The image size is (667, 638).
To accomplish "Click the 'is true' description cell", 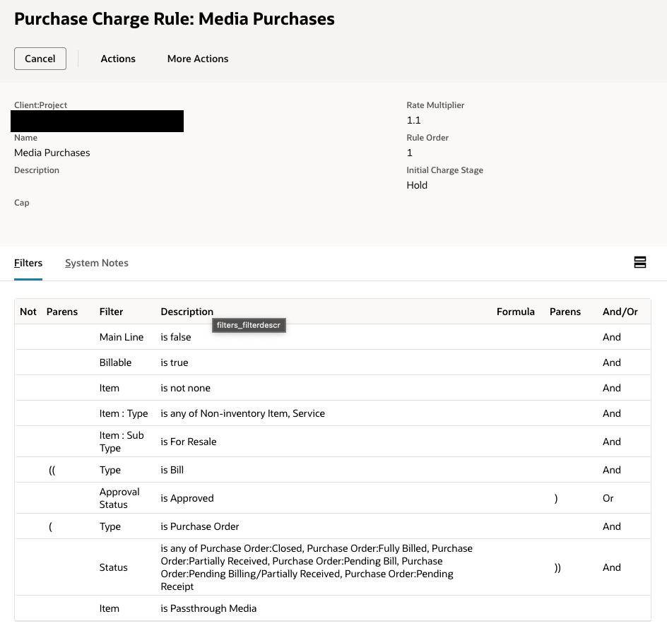I will click(x=175, y=362).
